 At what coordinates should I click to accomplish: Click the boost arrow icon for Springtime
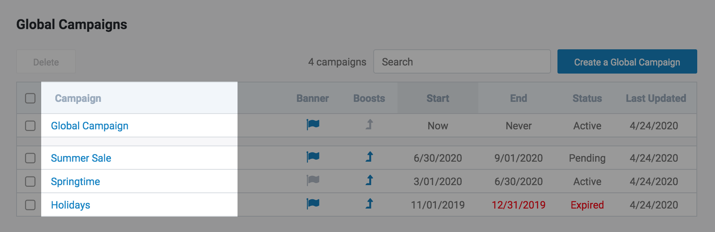click(x=369, y=180)
